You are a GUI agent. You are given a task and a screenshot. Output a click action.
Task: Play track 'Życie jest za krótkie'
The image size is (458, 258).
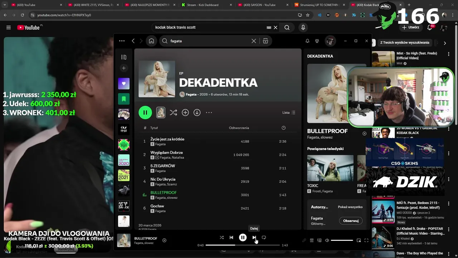point(218,141)
